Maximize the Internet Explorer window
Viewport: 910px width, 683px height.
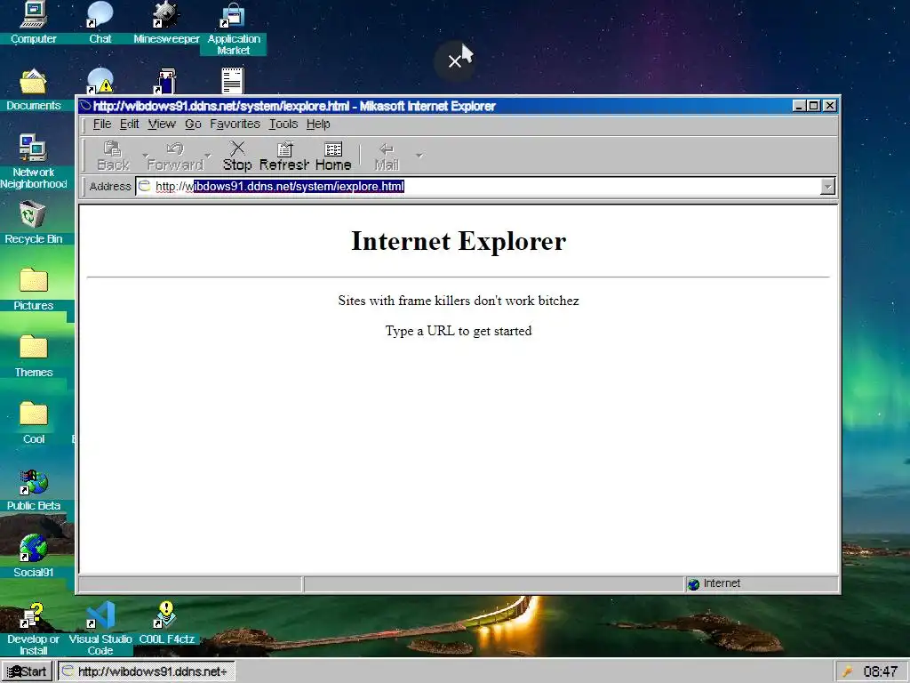coord(814,106)
